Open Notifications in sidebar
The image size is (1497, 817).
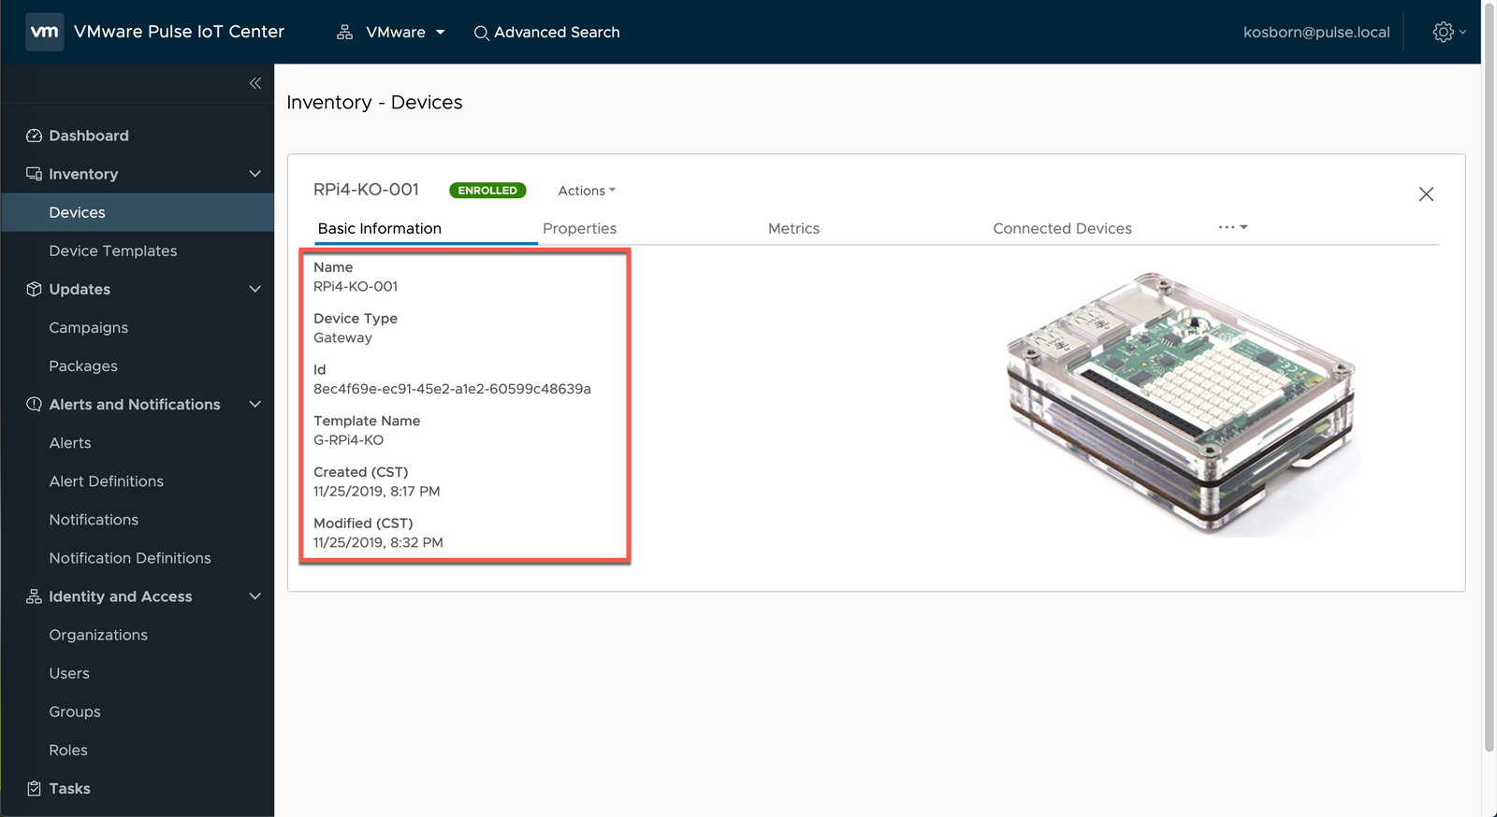[94, 519]
